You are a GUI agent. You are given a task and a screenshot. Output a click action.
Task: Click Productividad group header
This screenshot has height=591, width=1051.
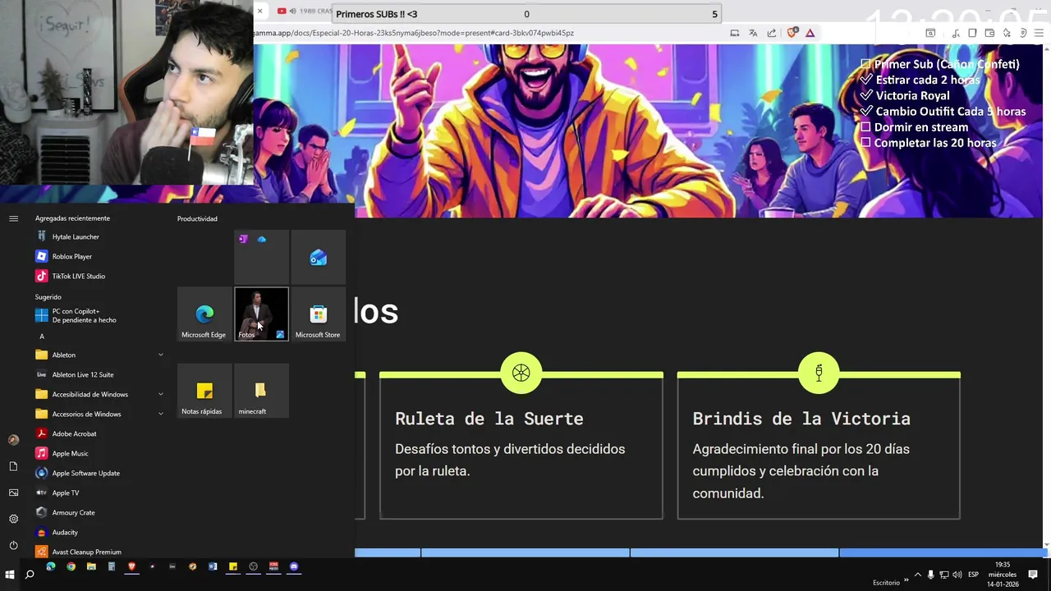[x=197, y=218]
